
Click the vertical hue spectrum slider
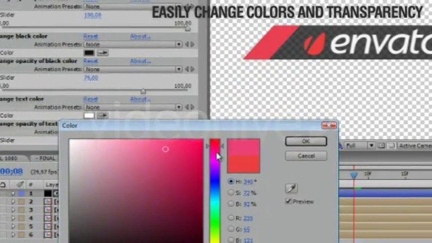coord(215,191)
